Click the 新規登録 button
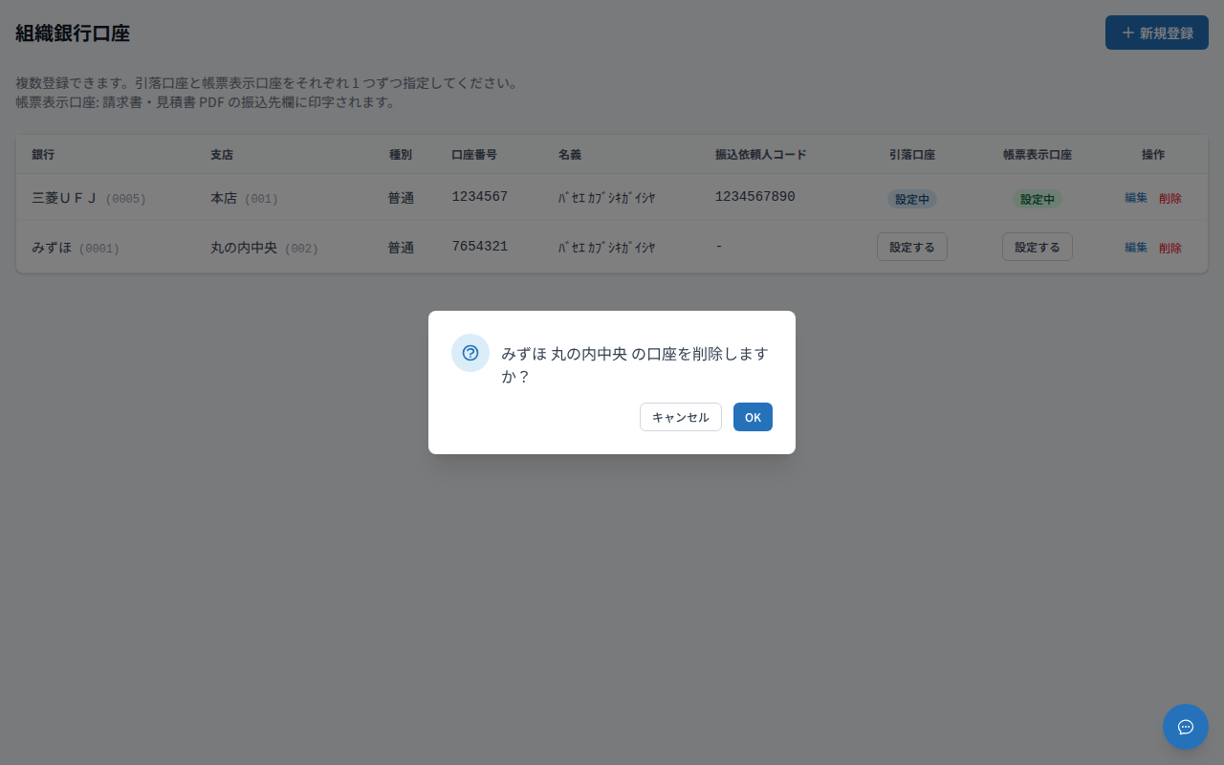The width and height of the screenshot is (1224, 765). point(1157,33)
